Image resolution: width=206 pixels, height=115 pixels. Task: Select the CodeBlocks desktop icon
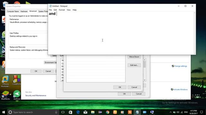(x=17, y=80)
